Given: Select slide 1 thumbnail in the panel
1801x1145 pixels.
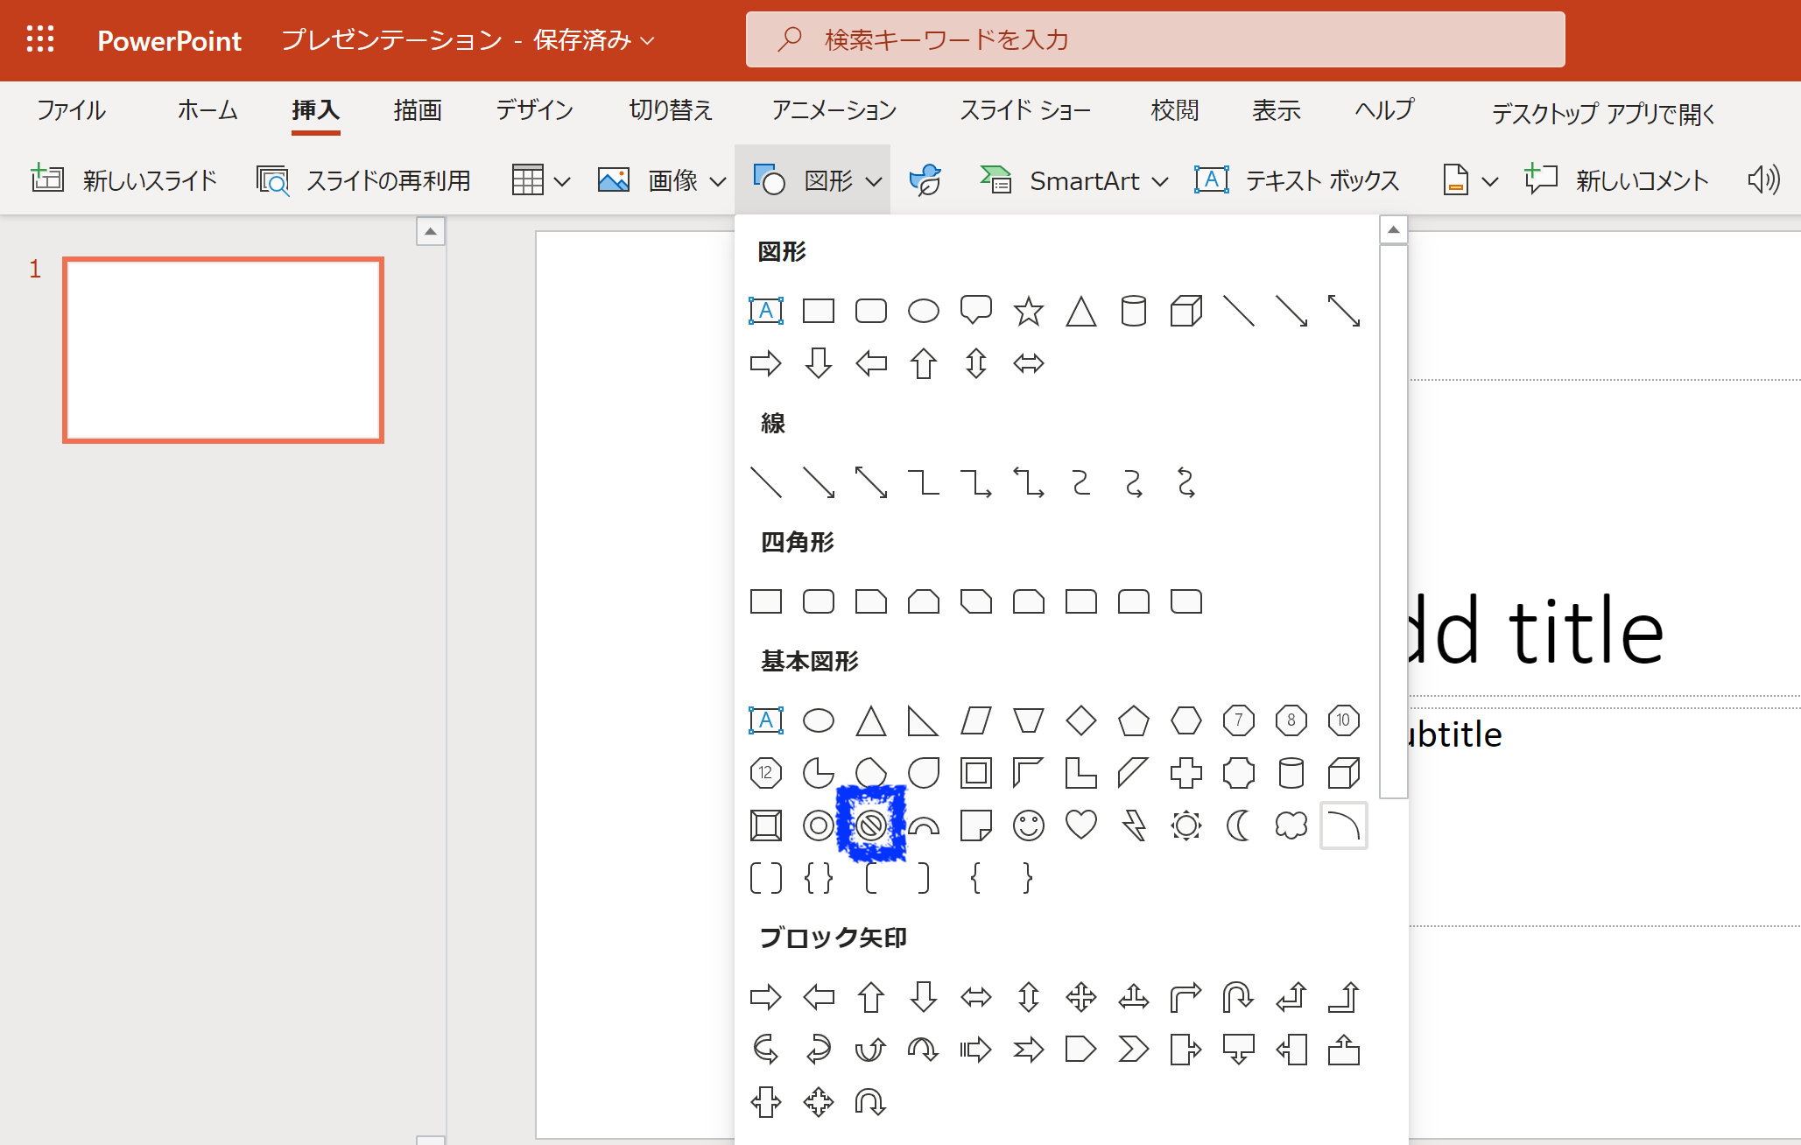Looking at the screenshot, I should (223, 350).
